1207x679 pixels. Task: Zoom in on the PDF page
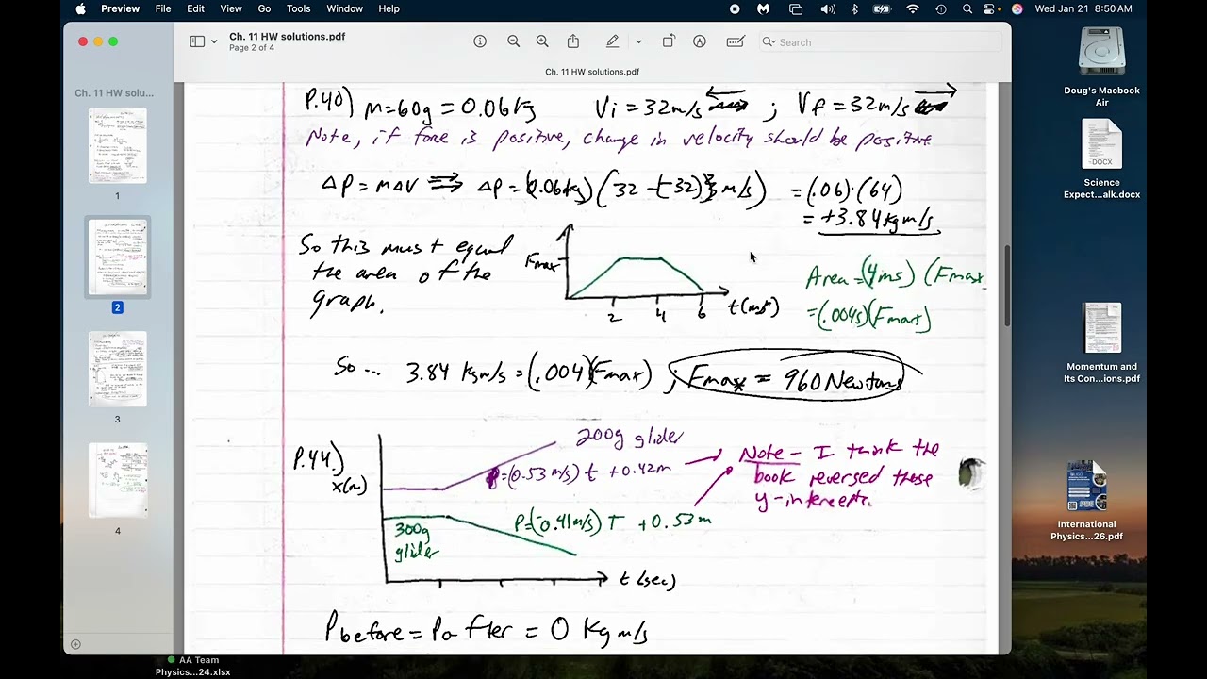(x=542, y=41)
